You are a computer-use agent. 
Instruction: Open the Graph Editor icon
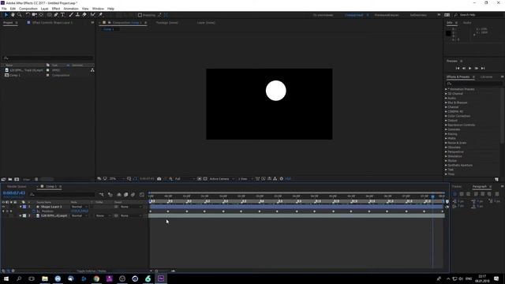tap(142, 195)
